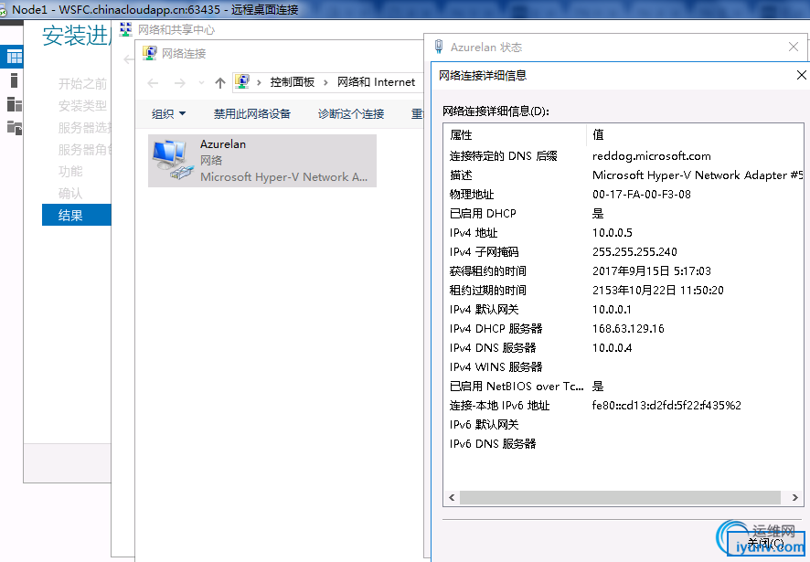This screenshot has height=562, width=810.
Task: Click the Azurelan connection name text
Action: 223,144
